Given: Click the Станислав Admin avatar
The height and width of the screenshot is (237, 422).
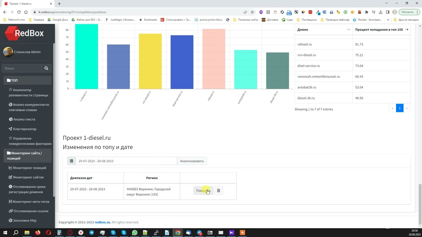Looking at the screenshot, I should pos(8,52).
